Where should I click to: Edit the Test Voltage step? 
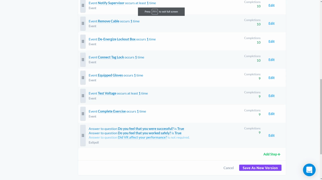272,96
